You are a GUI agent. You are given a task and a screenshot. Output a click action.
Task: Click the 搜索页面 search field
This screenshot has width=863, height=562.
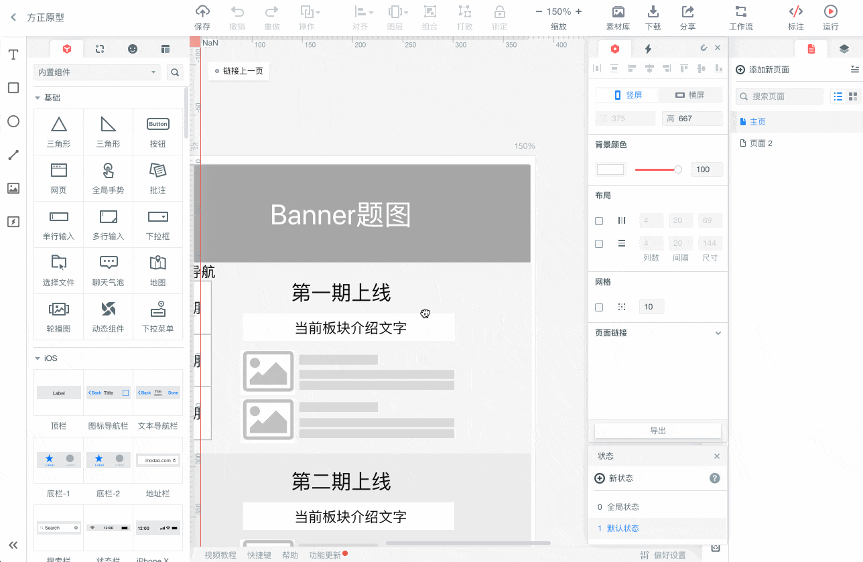[779, 96]
